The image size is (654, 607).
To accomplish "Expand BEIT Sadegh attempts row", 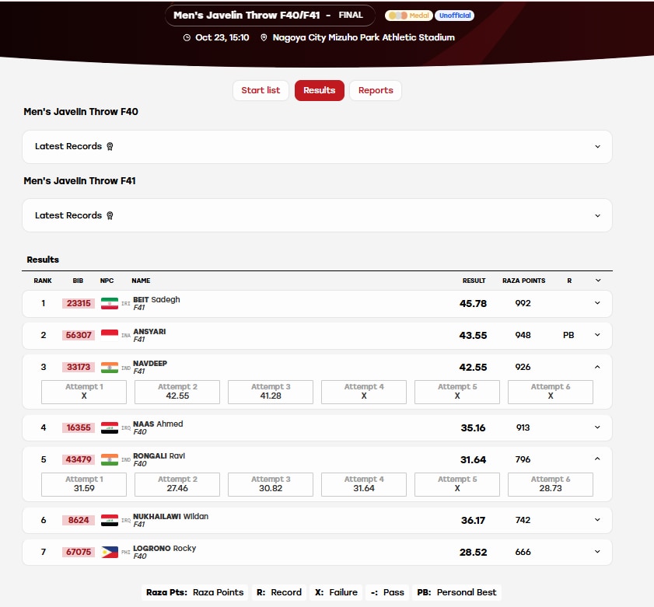I will tap(597, 303).
